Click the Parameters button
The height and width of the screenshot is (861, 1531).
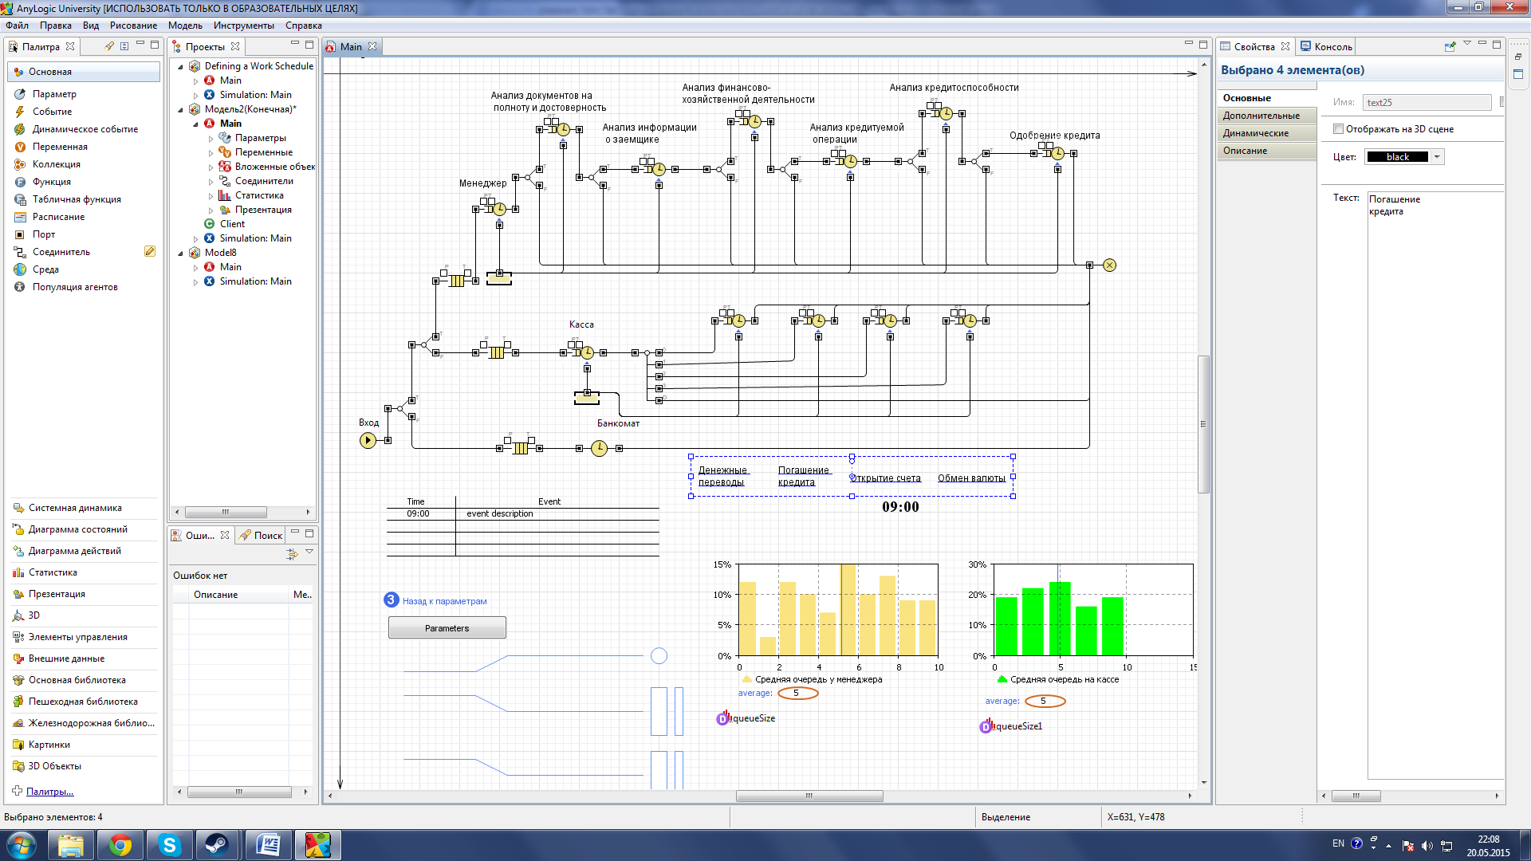pos(447,628)
